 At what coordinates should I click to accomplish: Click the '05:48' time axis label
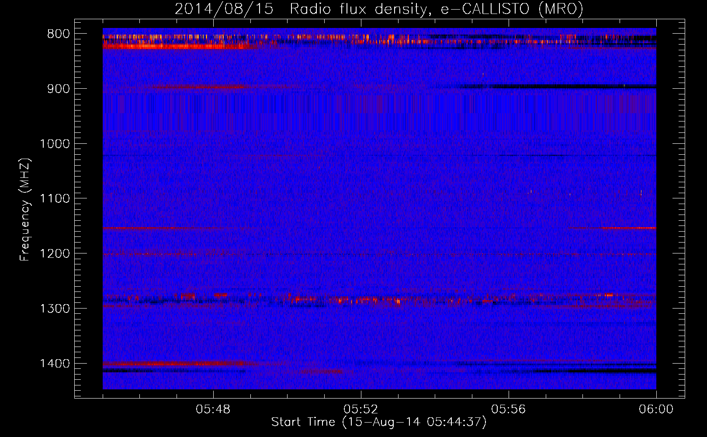pos(213,409)
